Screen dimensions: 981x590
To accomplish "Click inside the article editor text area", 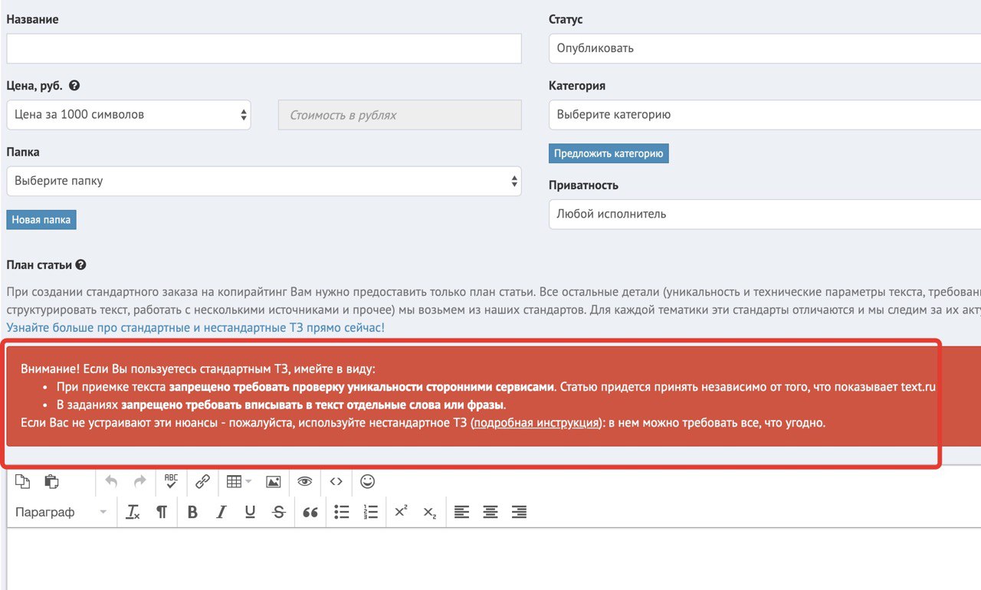I will coord(494,559).
